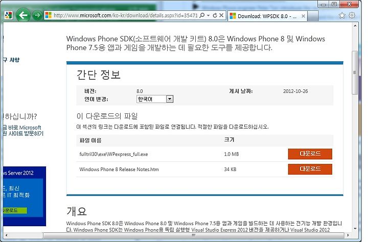
Task: Click the horizontal scrollbar left arrow
Action: point(6,235)
